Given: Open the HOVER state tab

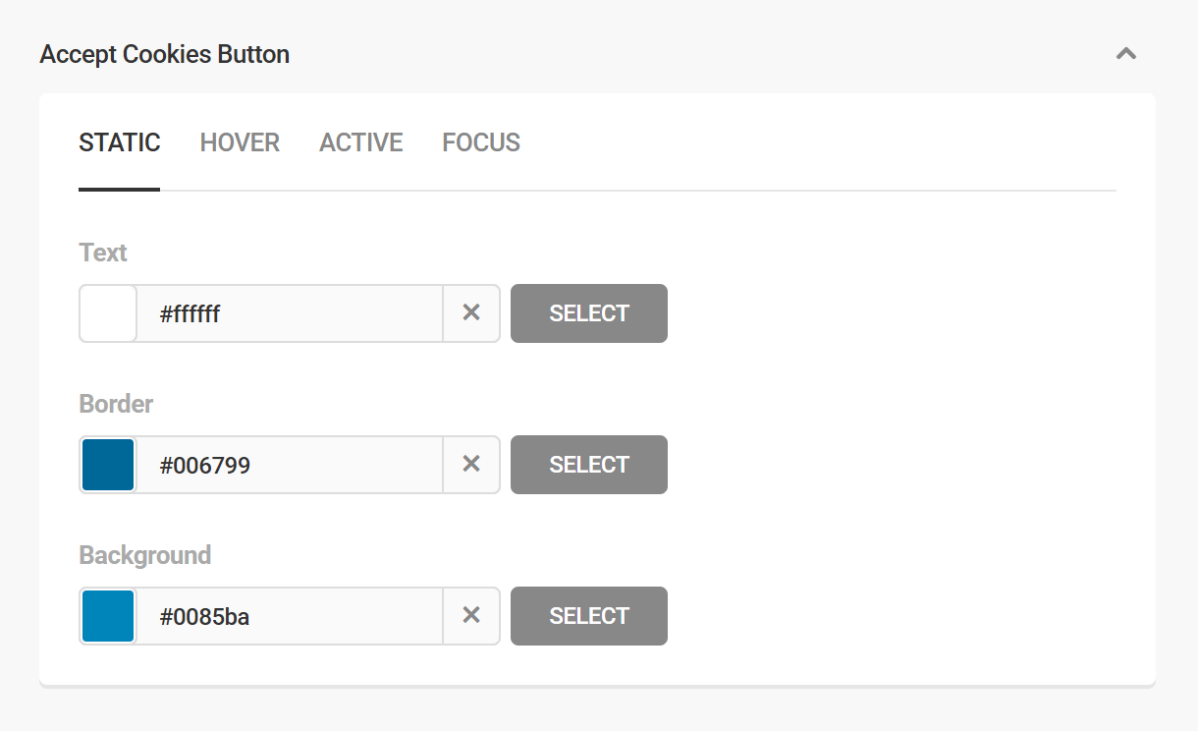Looking at the screenshot, I should [x=240, y=141].
